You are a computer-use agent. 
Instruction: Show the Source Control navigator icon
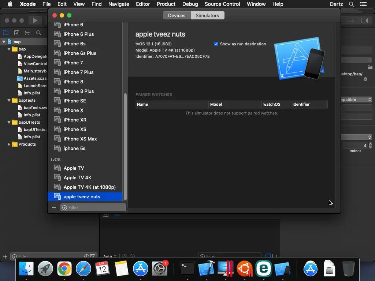point(16,33)
